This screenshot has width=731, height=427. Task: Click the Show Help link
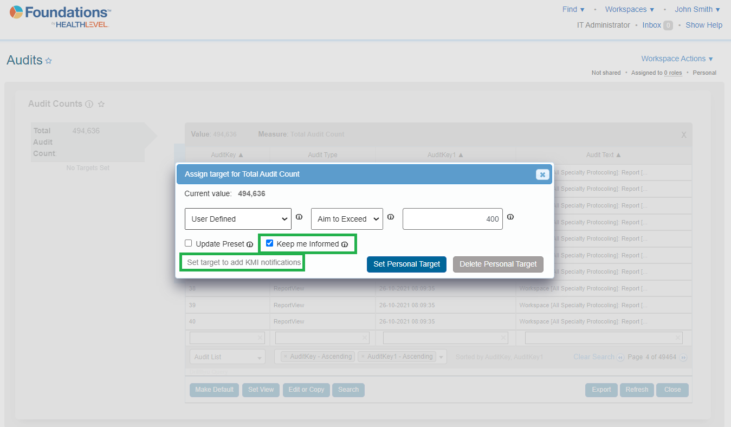tap(704, 25)
